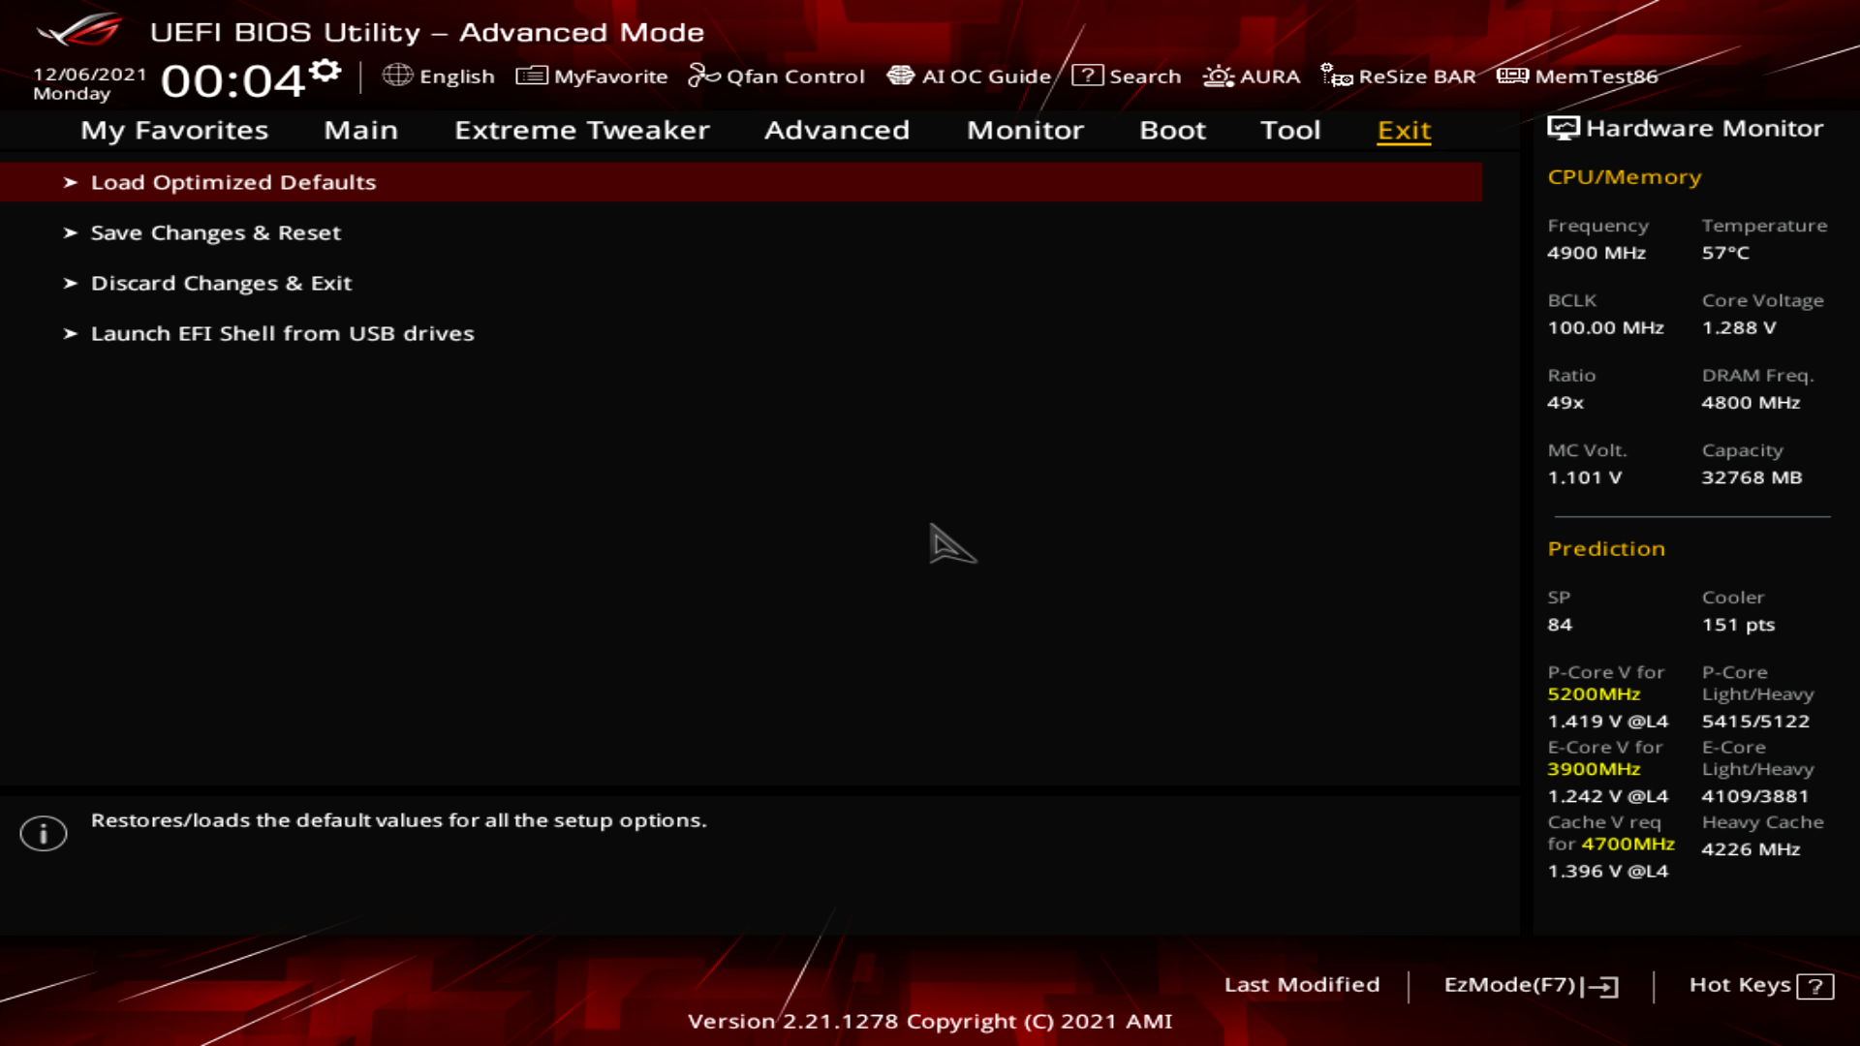Click the globe language icon
Screen dimensions: 1860x1046
(397, 76)
